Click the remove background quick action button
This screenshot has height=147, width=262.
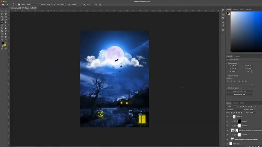[x=239, y=91]
